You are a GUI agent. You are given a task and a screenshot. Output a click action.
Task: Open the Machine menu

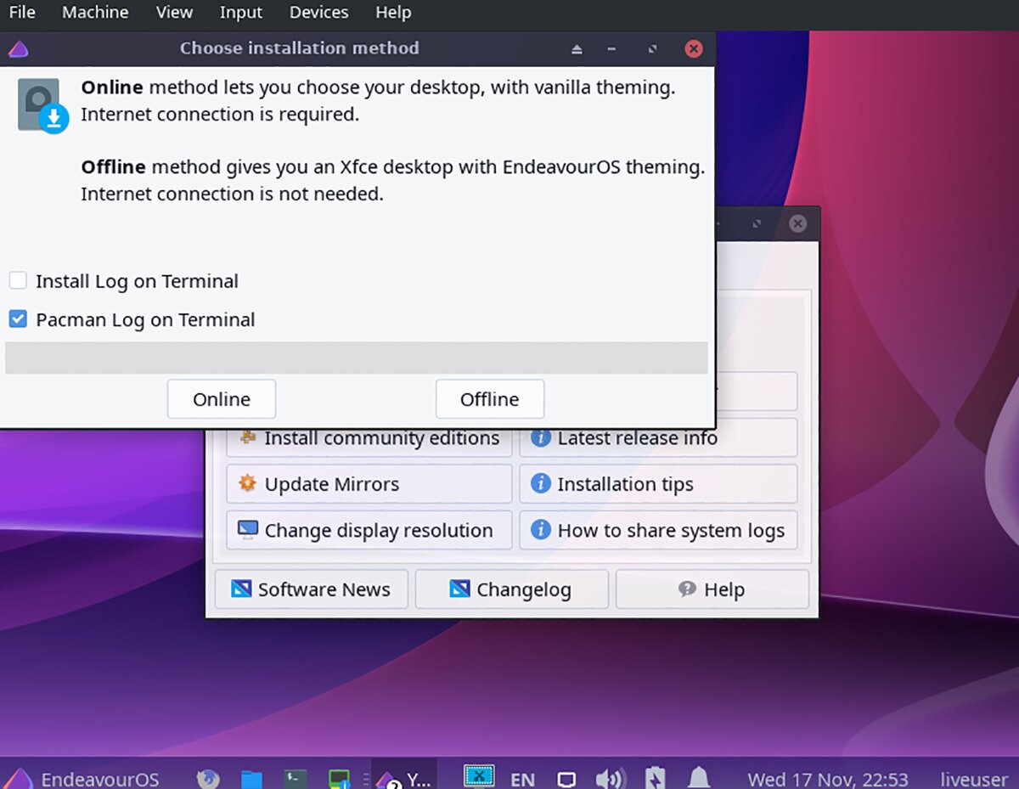click(x=95, y=13)
